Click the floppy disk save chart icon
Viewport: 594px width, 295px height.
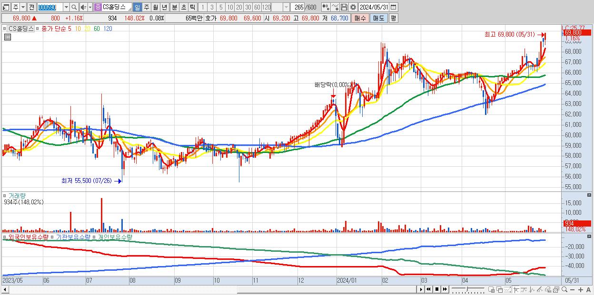point(344,7)
